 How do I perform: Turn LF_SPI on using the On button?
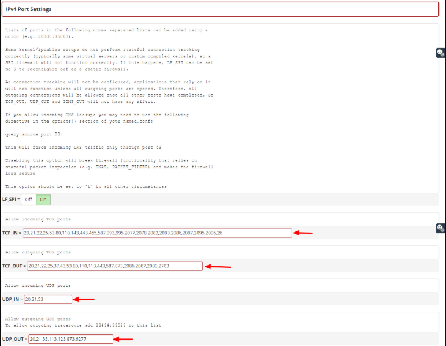tap(43, 200)
